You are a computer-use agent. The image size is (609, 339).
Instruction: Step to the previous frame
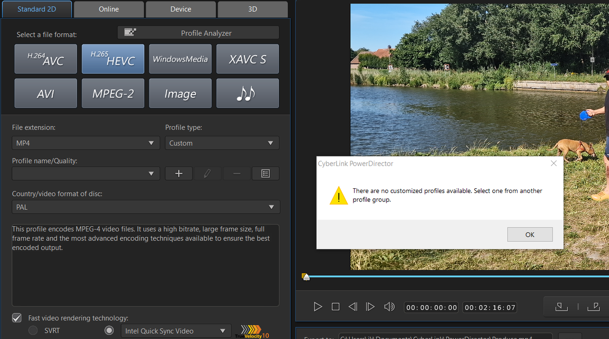click(x=353, y=307)
